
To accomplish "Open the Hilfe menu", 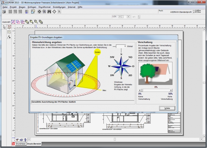I will pos(80,7).
